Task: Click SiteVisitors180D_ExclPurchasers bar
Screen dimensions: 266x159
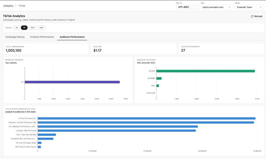Action: click(45, 139)
